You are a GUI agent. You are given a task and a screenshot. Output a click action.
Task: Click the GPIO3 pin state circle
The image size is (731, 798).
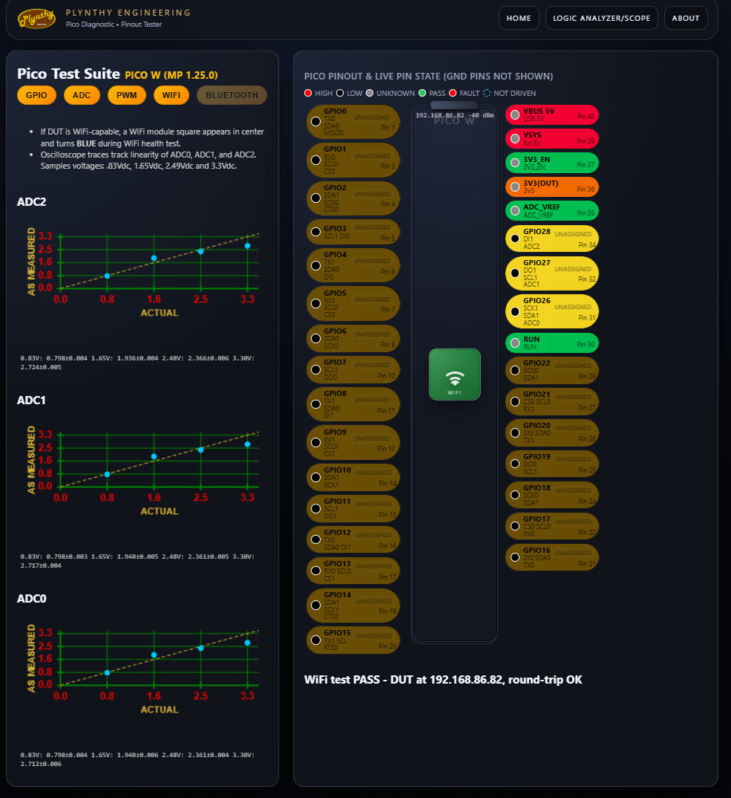(315, 232)
